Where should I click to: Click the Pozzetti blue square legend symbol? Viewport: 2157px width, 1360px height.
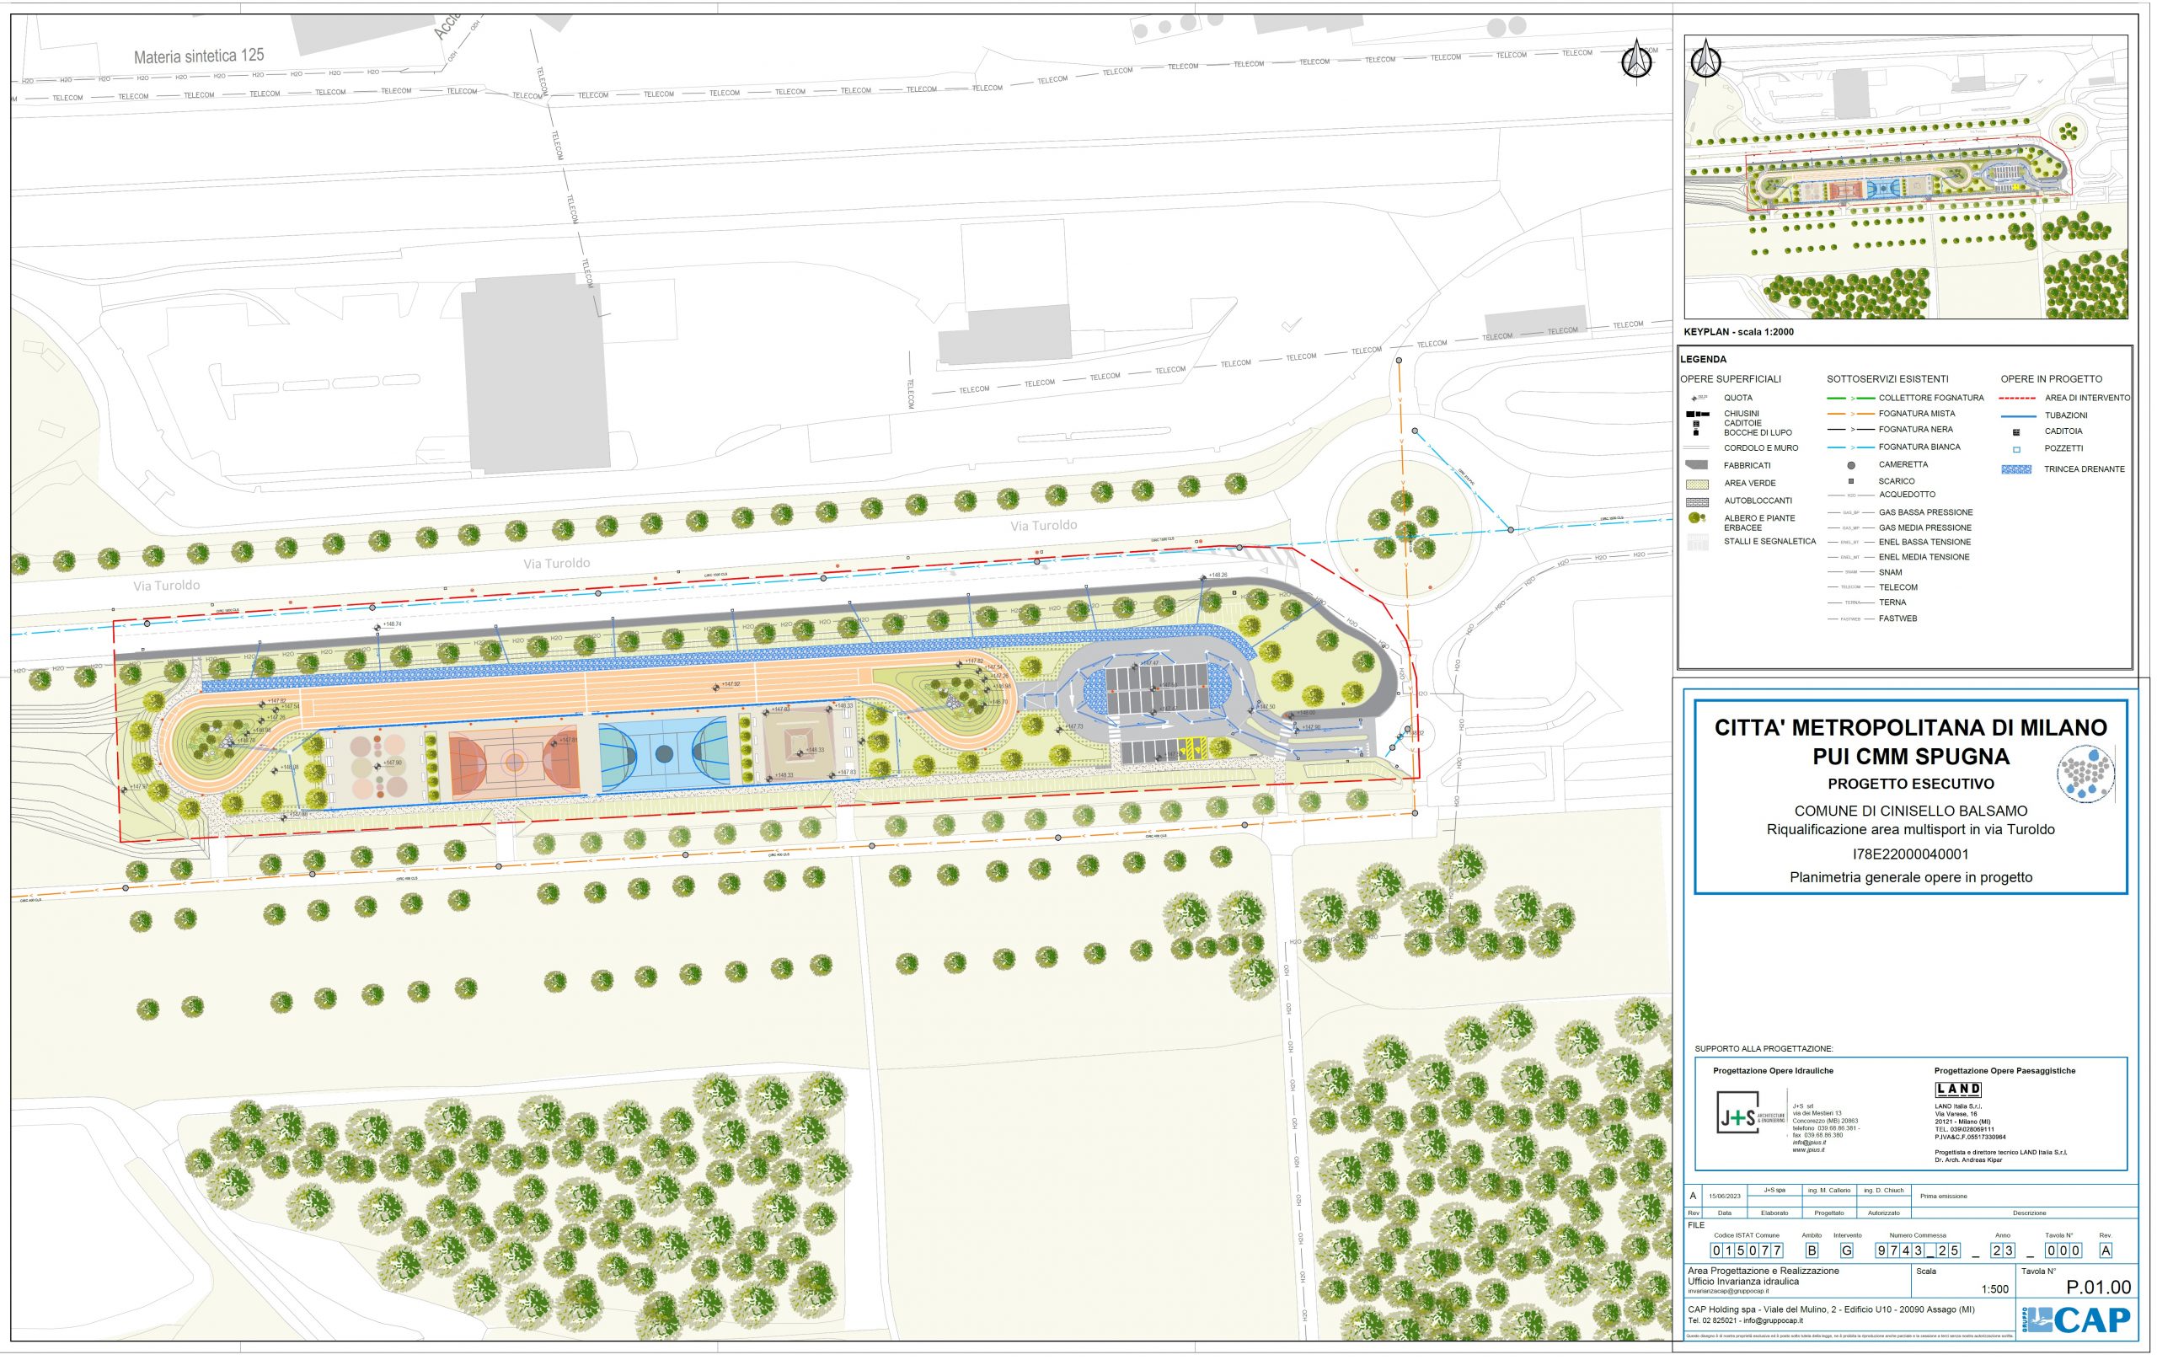pos(2016,449)
